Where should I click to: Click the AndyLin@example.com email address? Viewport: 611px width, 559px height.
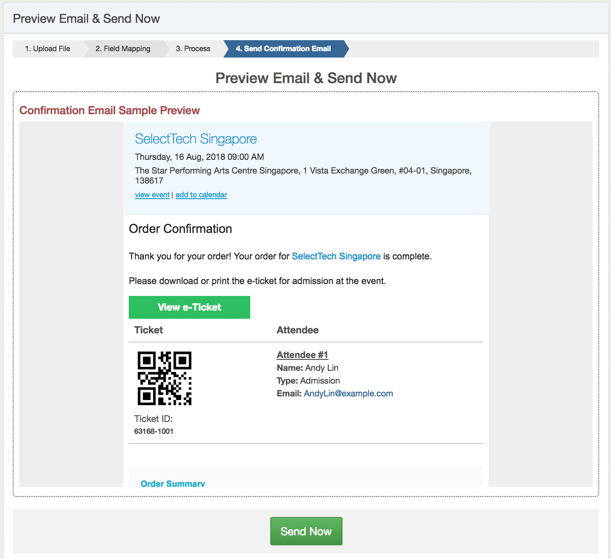point(348,394)
